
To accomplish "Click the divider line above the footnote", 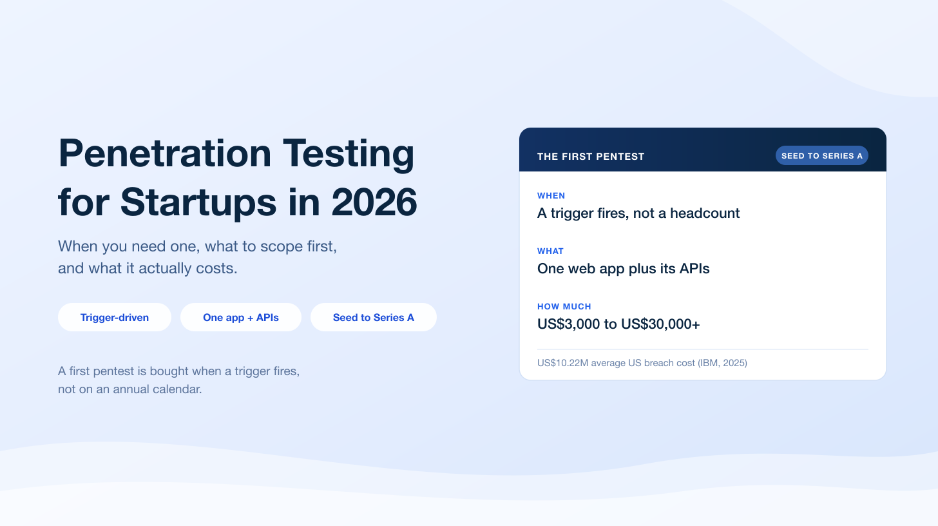I will click(703, 349).
